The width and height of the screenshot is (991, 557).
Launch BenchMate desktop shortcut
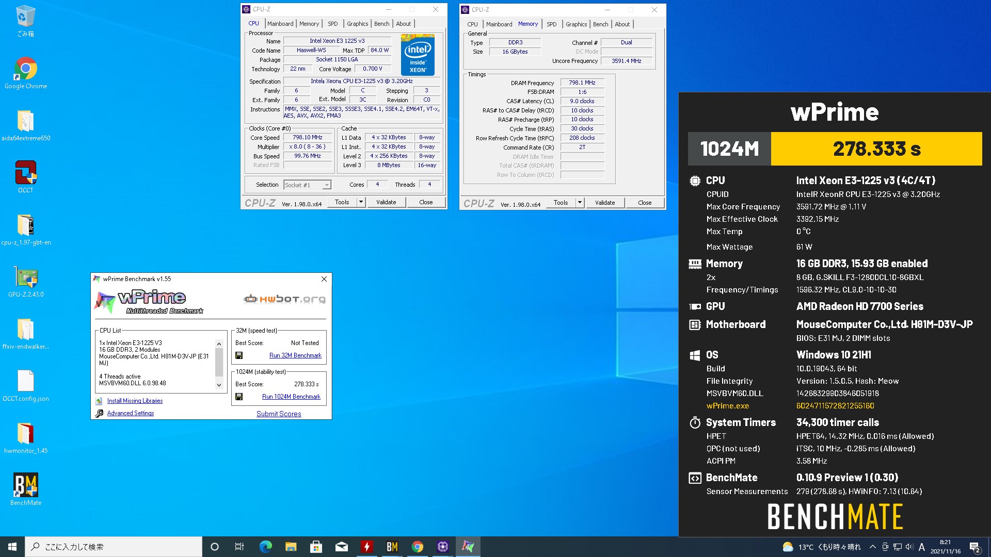pyautogui.click(x=25, y=490)
